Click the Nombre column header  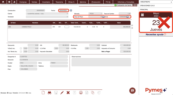point(35,23)
